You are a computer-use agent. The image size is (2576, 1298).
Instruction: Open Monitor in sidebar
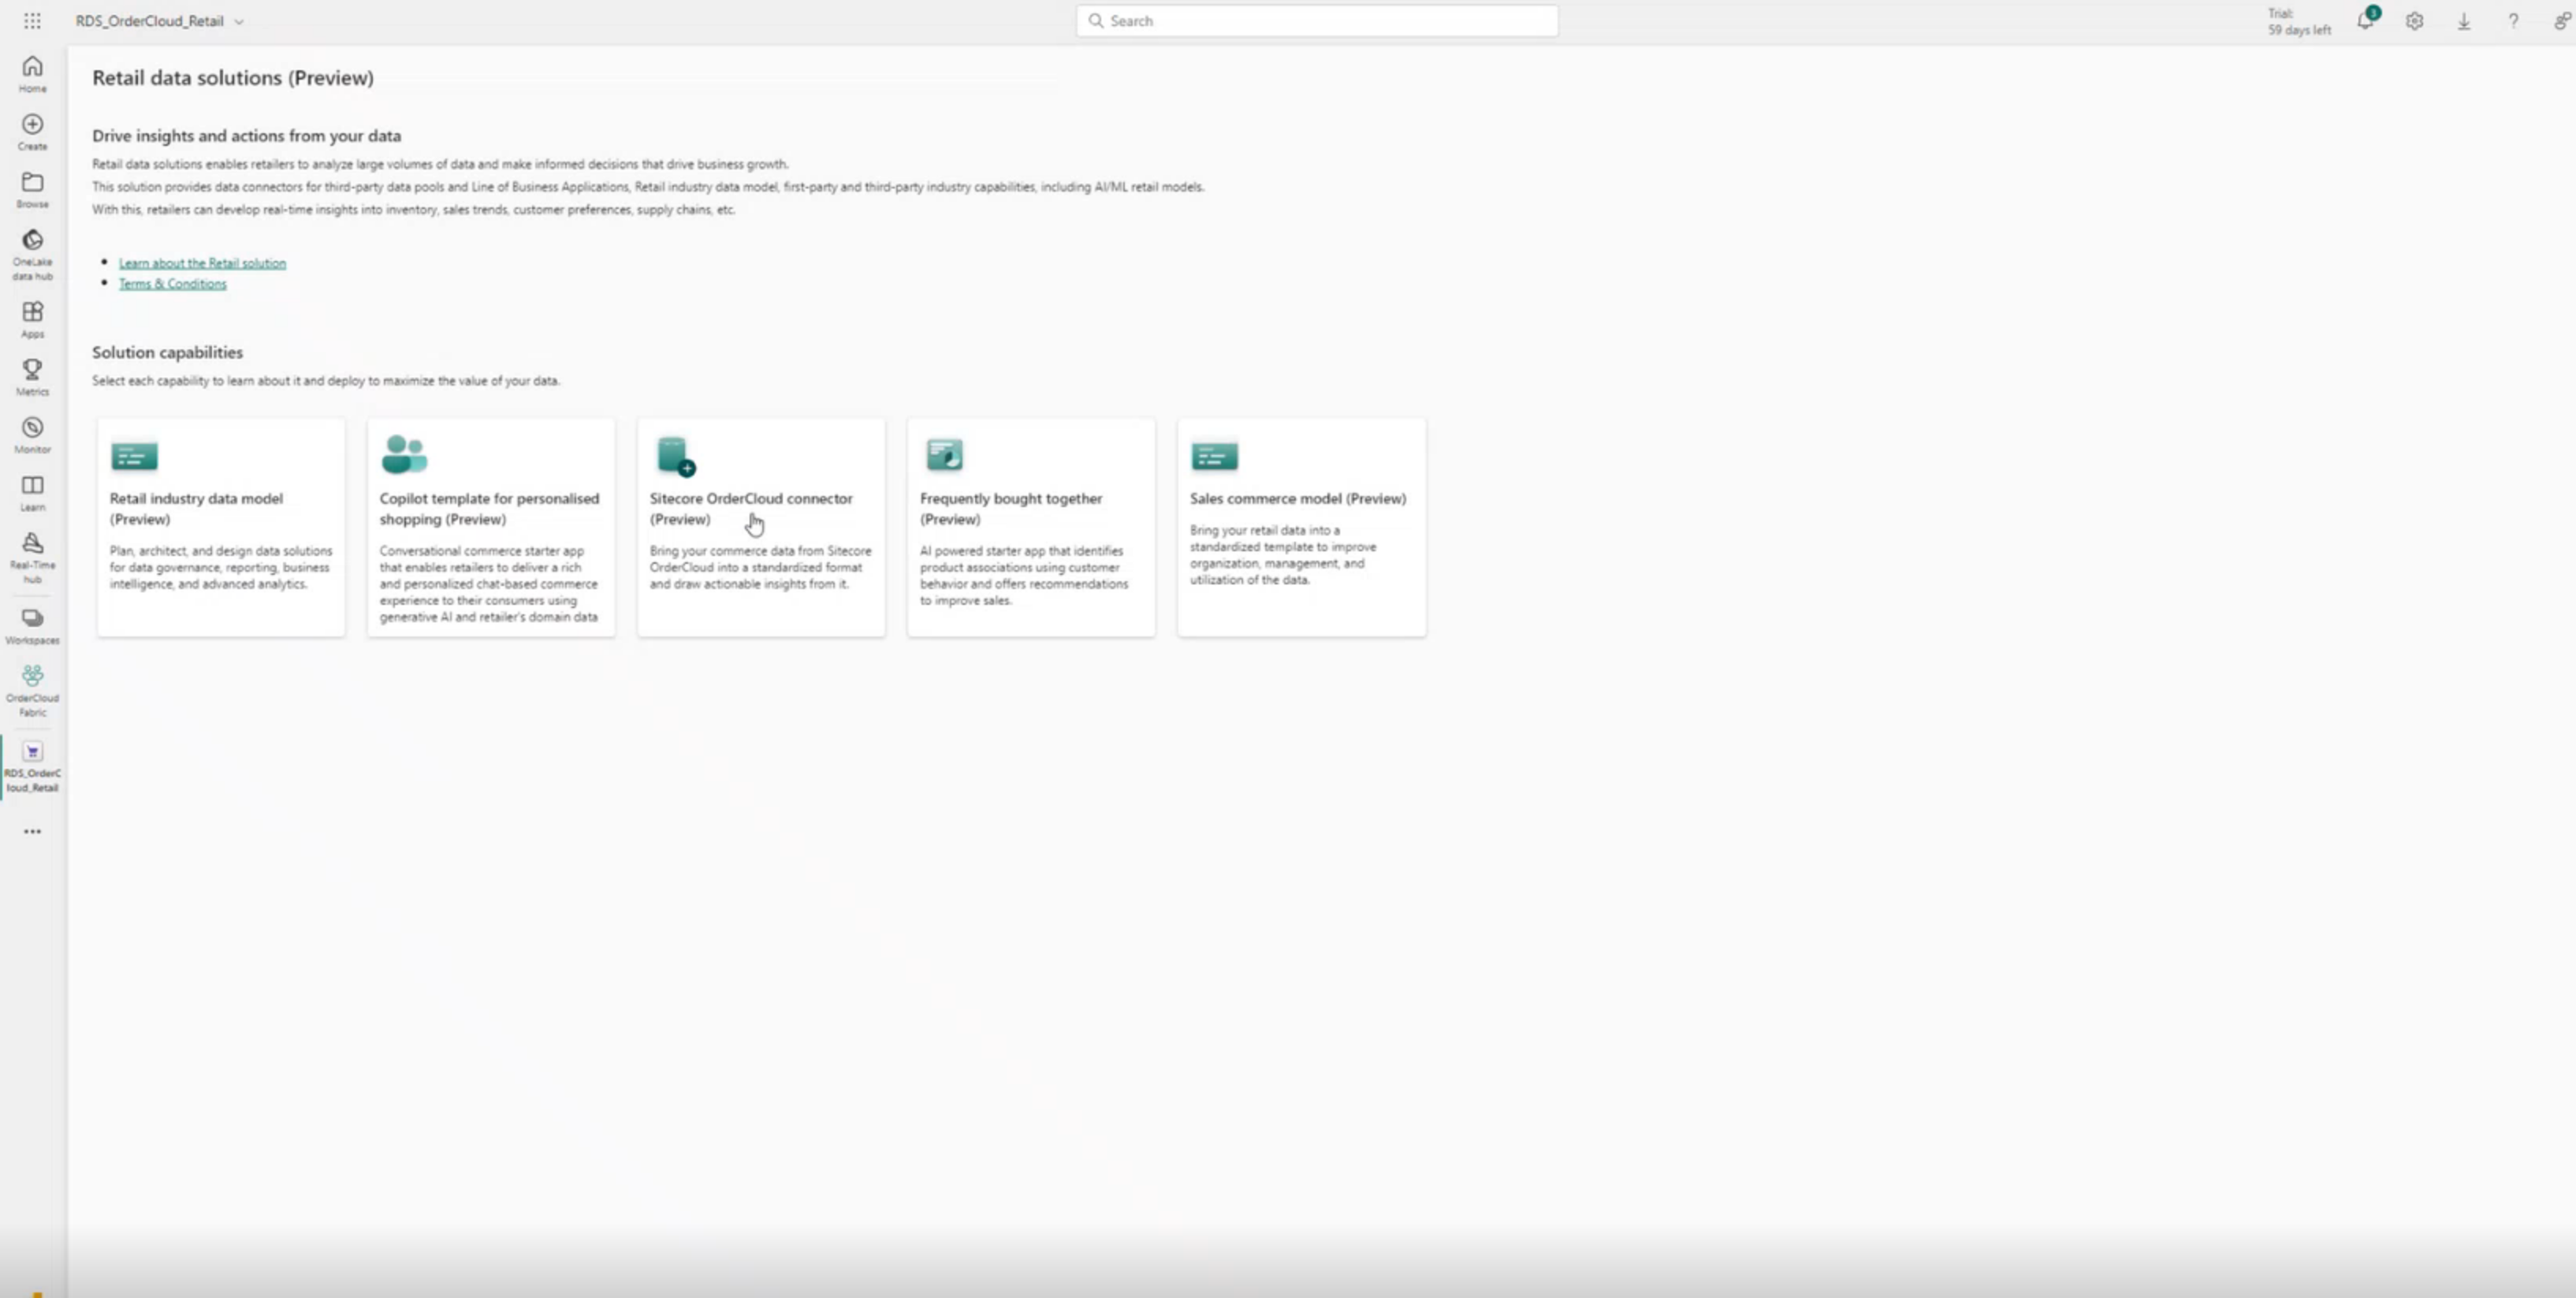point(33,435)
